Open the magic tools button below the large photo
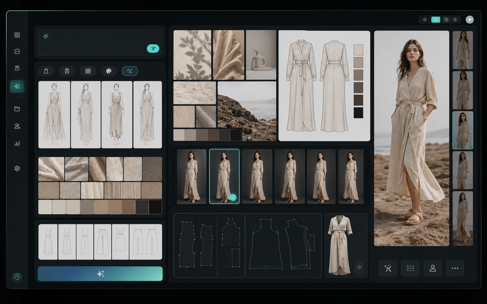Viewport: 487px width, 304px height. tap(388, 268)
